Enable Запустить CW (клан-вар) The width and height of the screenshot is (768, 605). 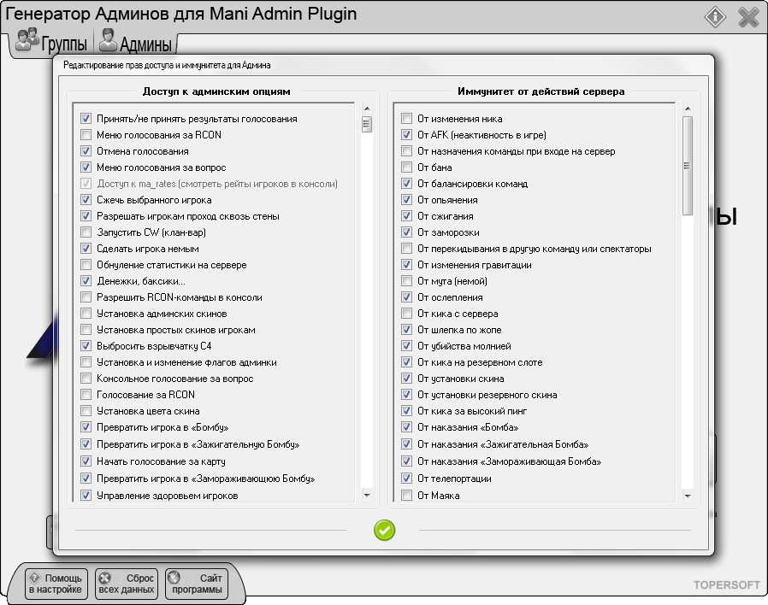click(x=86, y=232)
